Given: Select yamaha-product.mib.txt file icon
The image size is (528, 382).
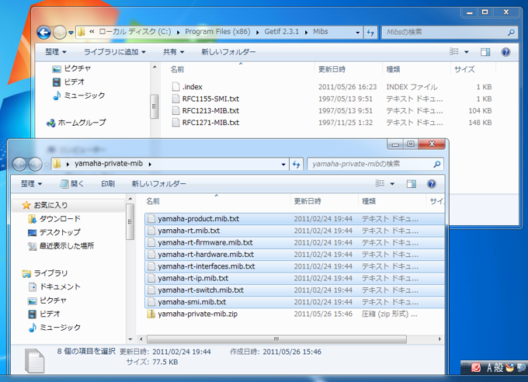Looking at the screenshot, I should (151, 219).
